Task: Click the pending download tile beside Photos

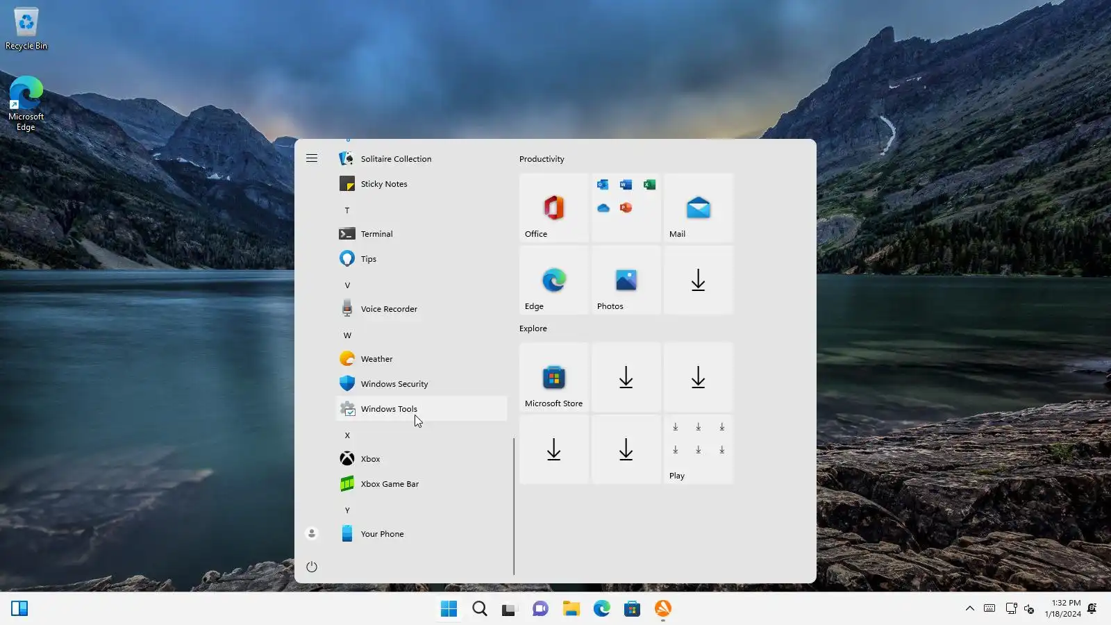Action: [699, 280]
